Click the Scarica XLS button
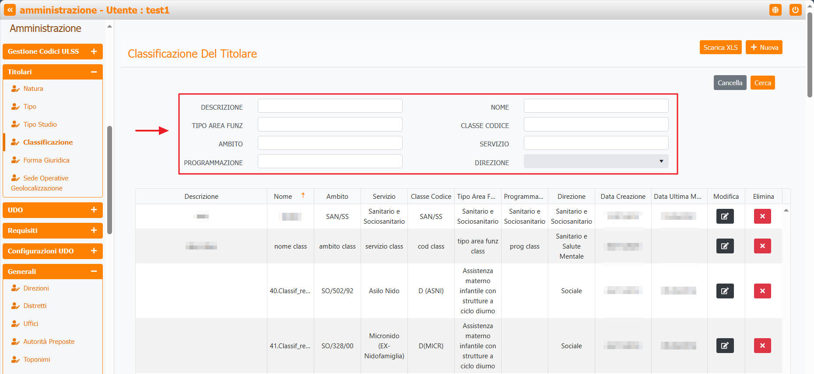The image size is (814, 374). pos(720,48)
